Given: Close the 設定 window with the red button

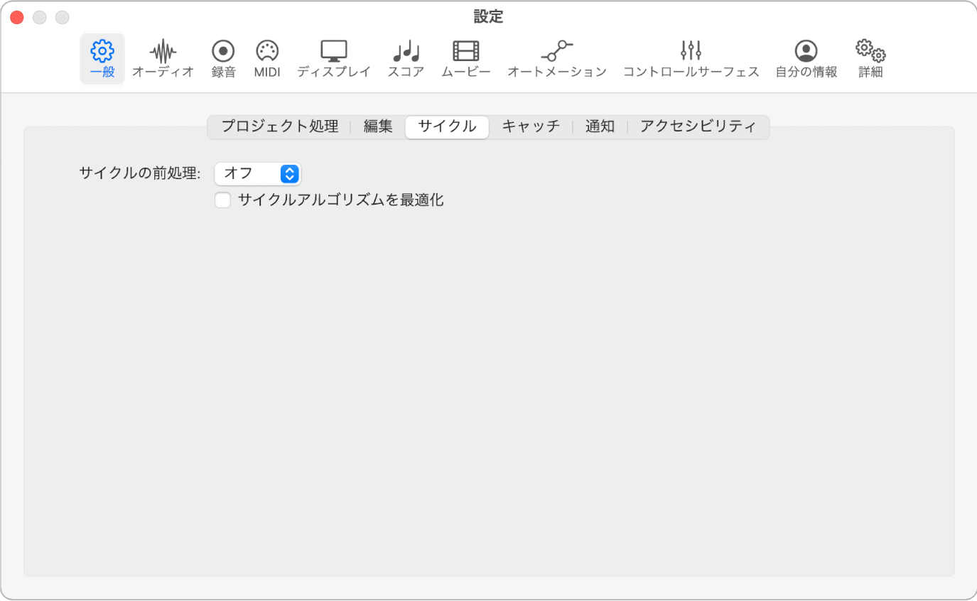Looking at the screenshot, I should [x=17, y=17].
